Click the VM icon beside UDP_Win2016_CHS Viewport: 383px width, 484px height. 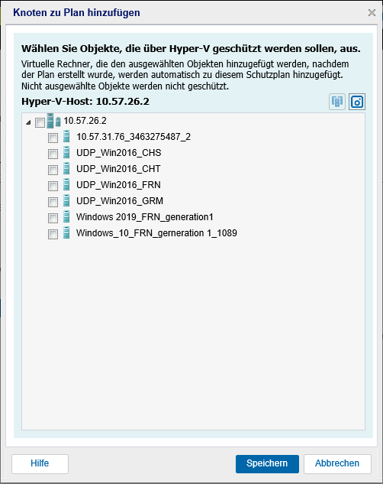pyautogui.click(x=66, y=152)
